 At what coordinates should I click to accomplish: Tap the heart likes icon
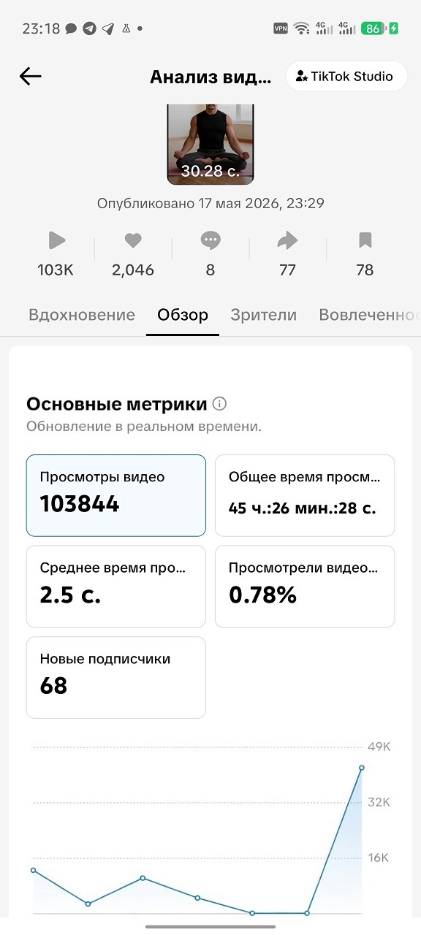pyautogui.click(x=133, y=240)
